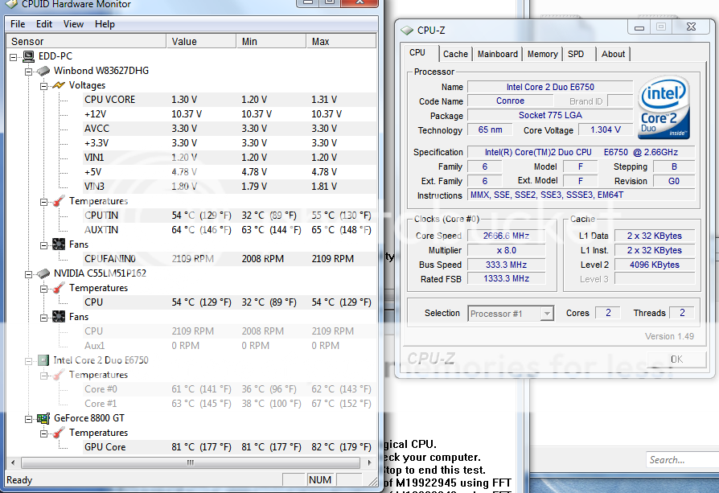The width and height of the screenshot is (719, 493).
Task: Collapse the Winbond W83627DHG node
Action: tap(28, 71)
